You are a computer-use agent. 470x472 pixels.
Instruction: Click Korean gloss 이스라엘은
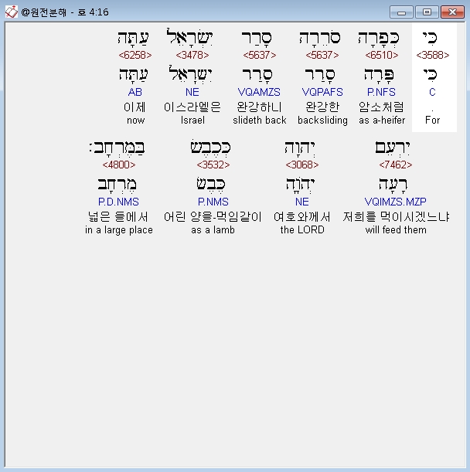192,107
